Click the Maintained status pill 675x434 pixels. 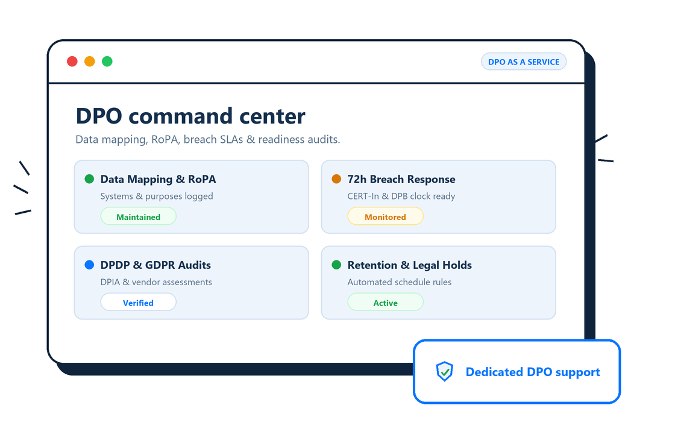138,216
